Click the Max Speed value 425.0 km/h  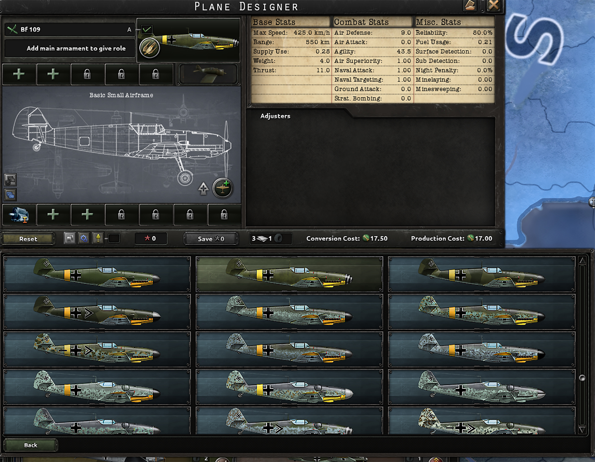[312, 33]
